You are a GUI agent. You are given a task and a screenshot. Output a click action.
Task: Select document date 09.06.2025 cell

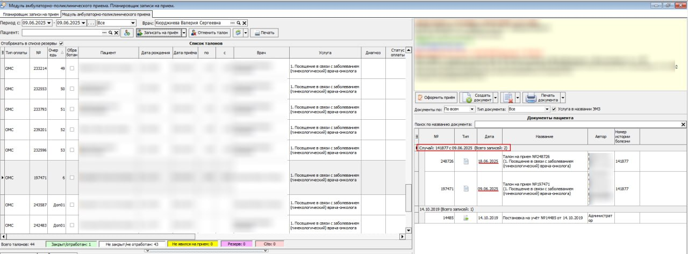tap(489, 189)
